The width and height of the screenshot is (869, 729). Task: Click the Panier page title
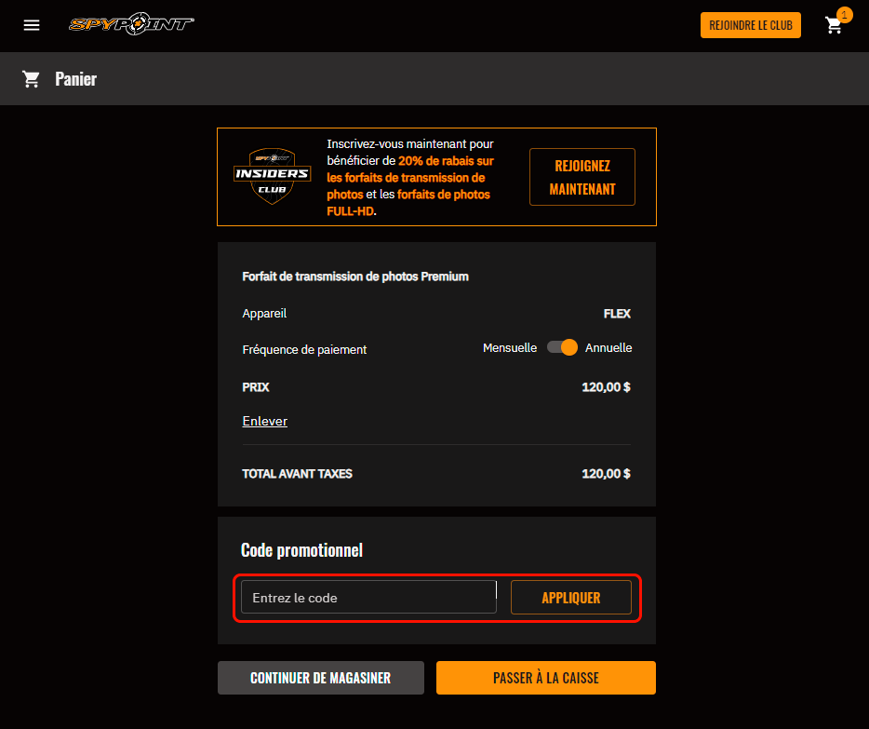(76, 79)
